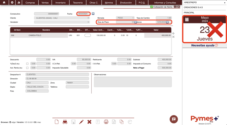Open the Otras C. menu

pyautogui.click(x=94, y=3)
